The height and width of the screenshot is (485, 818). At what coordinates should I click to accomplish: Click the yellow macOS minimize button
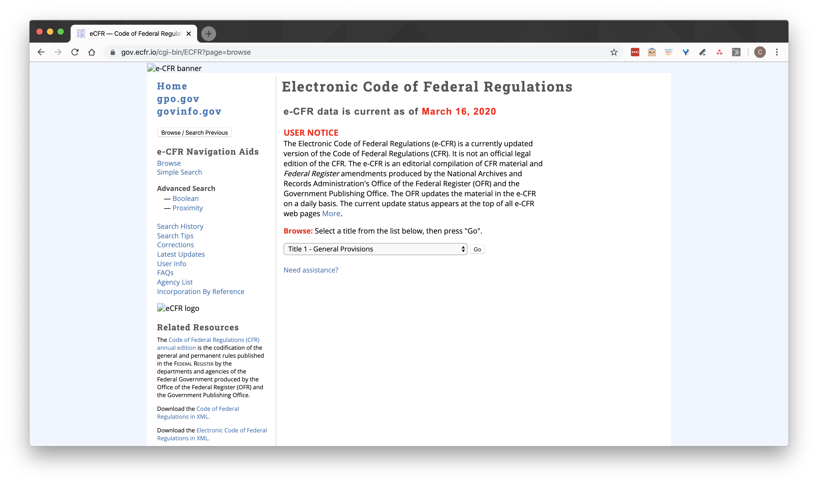[50, 31]
